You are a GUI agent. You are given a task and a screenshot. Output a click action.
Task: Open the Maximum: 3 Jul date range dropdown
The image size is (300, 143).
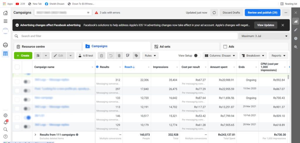coord(264,36)
